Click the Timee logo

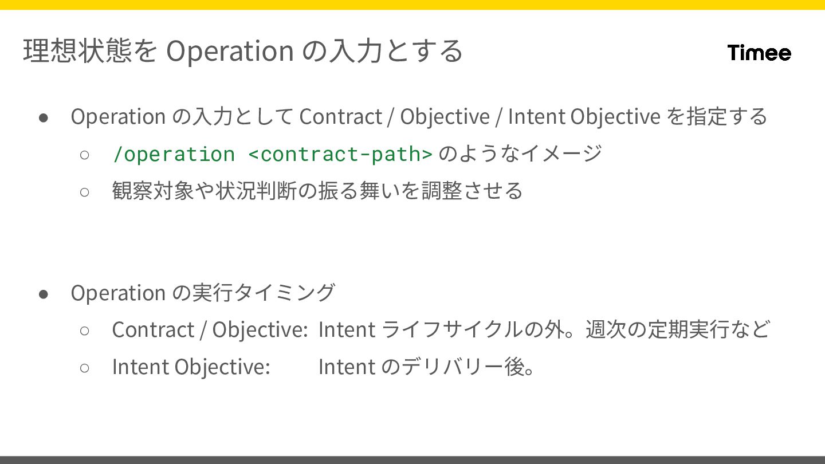[x=759, y=53]
